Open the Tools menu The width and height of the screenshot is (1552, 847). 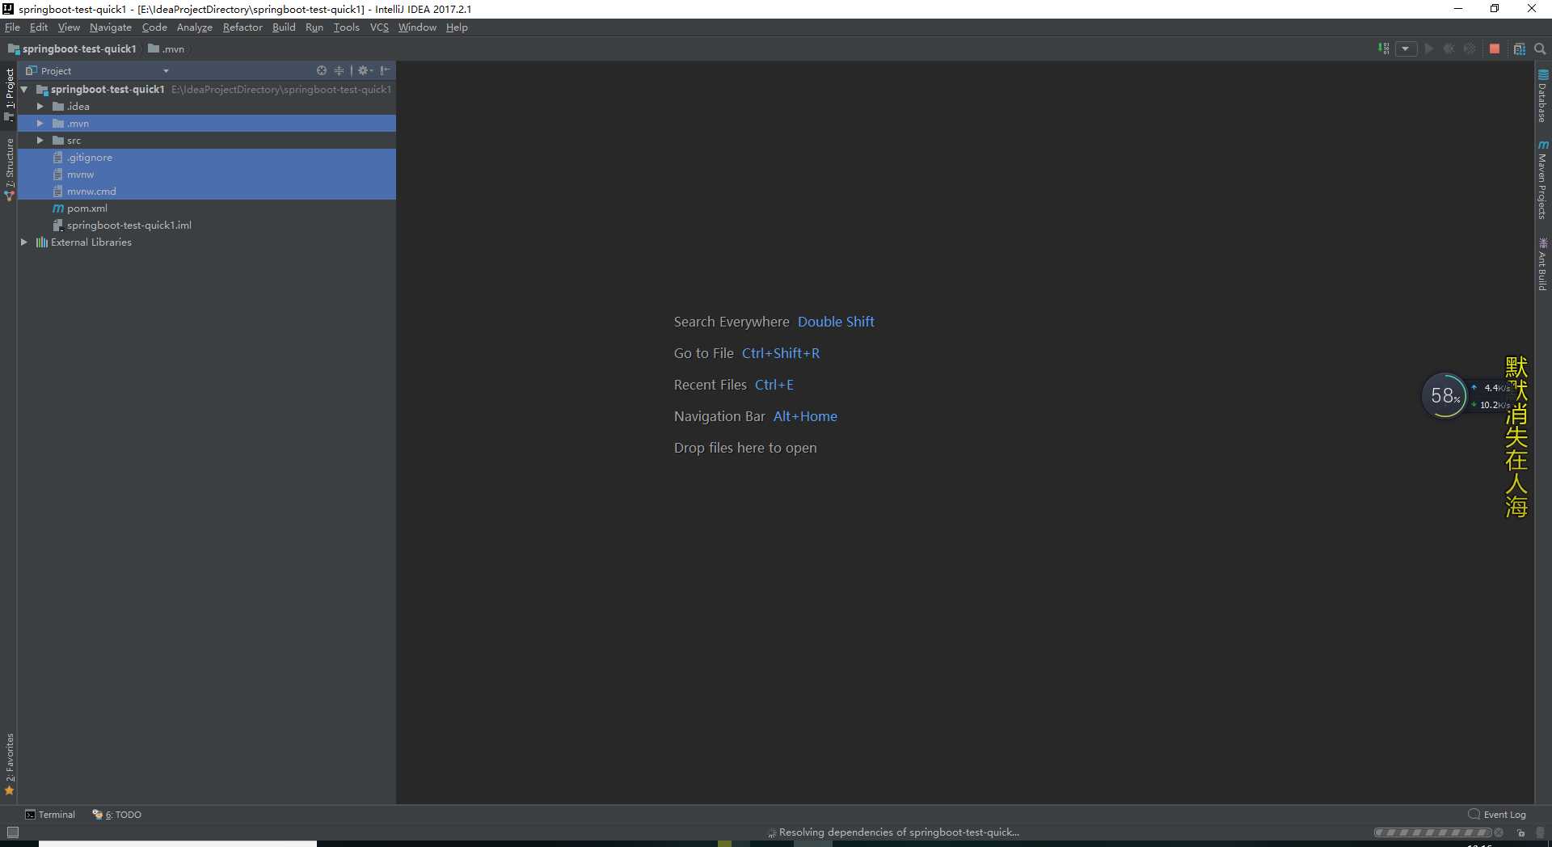coord(346,27)
